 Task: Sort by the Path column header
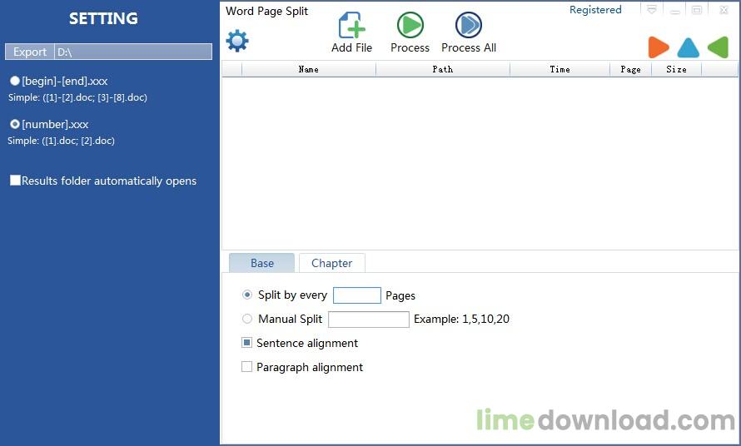[443, 69]
